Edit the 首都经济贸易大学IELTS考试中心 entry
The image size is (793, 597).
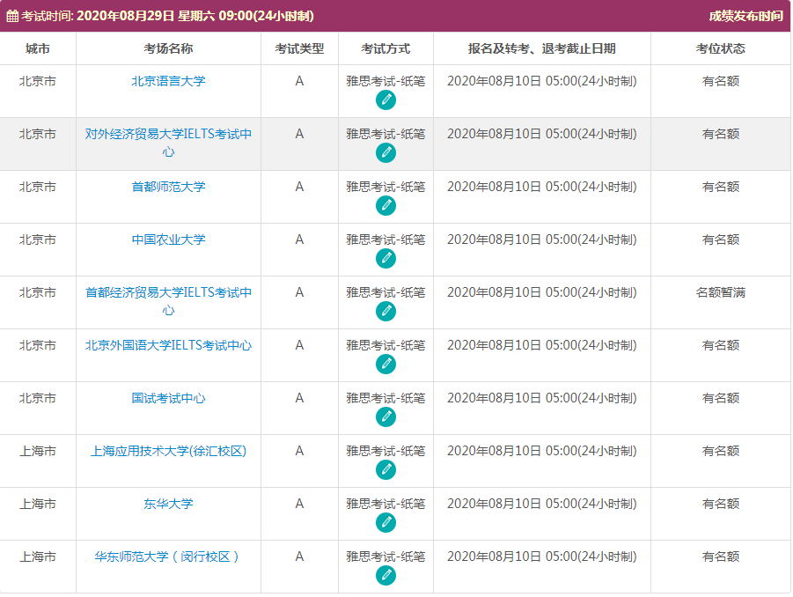coord(385,312)
